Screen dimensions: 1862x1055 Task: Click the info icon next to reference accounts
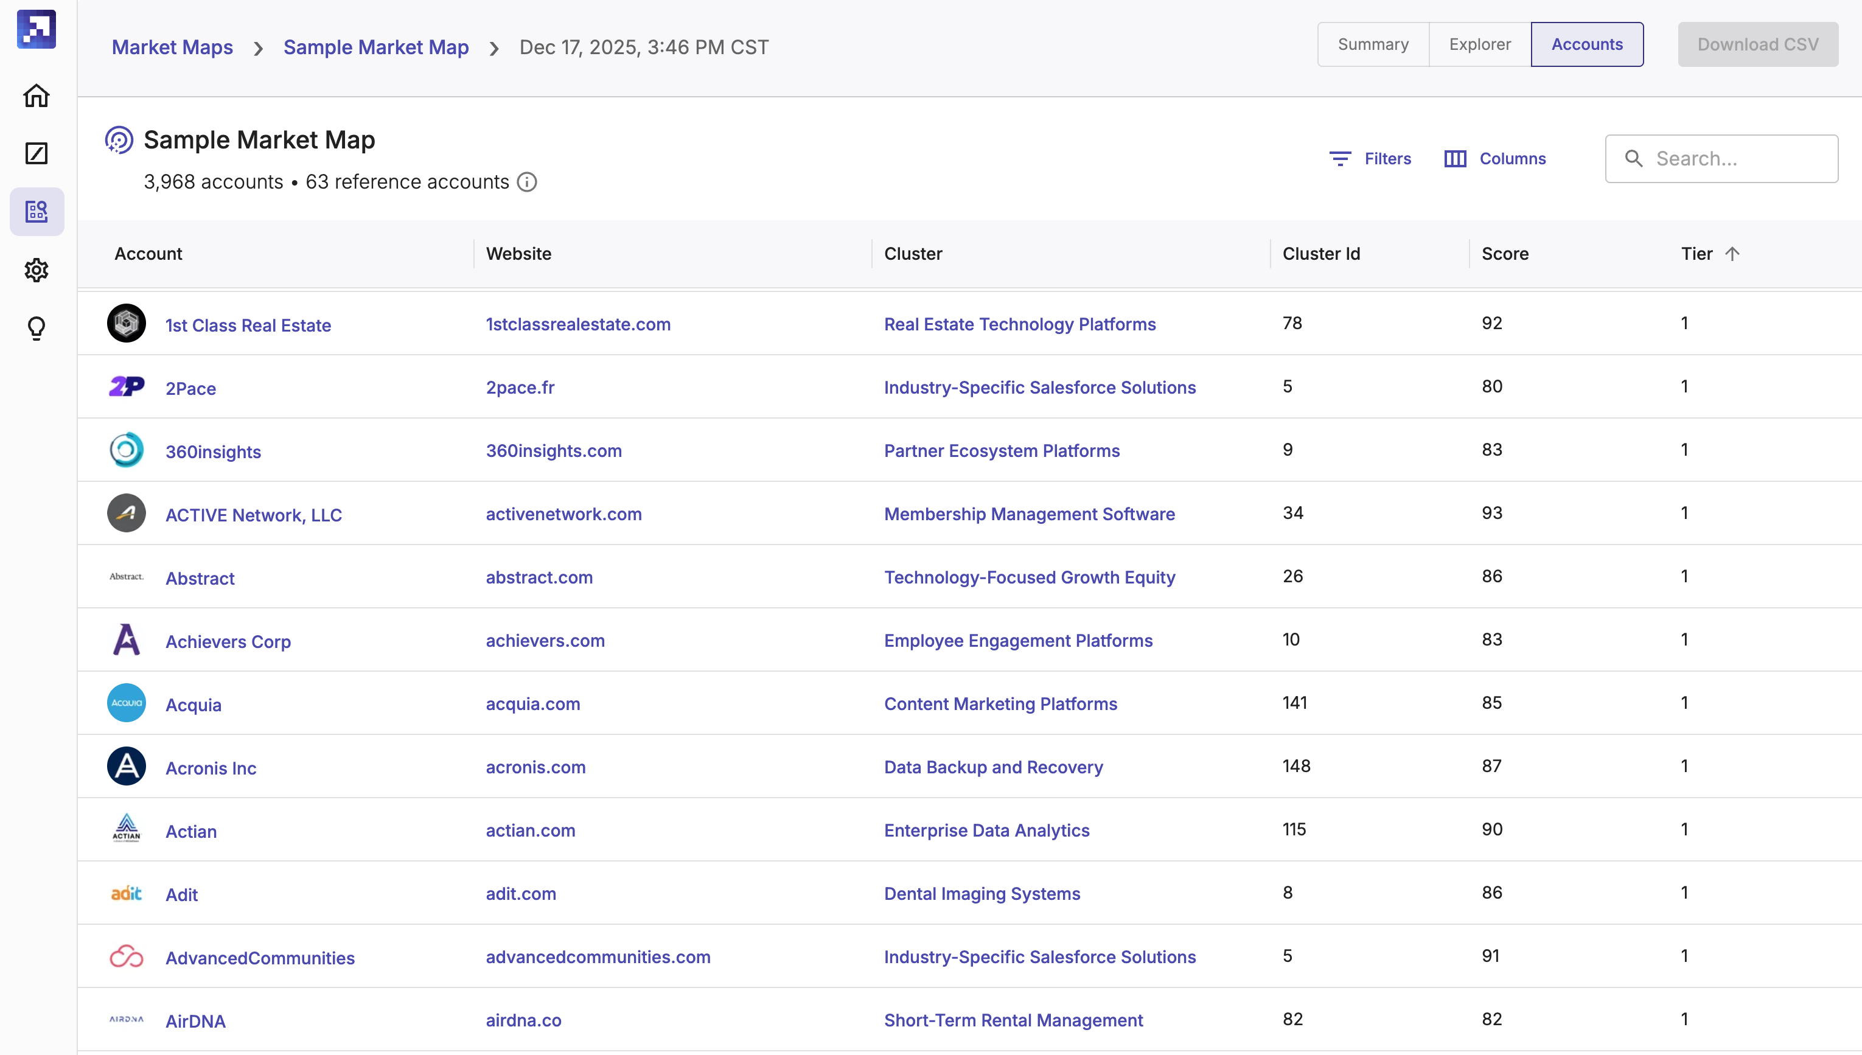pos(527,182)
